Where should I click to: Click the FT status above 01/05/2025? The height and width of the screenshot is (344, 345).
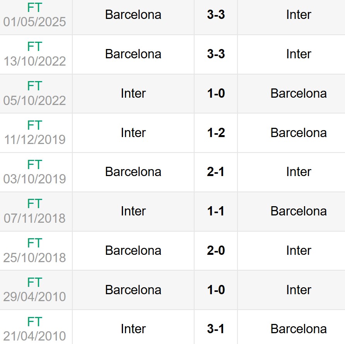(35, 7)
